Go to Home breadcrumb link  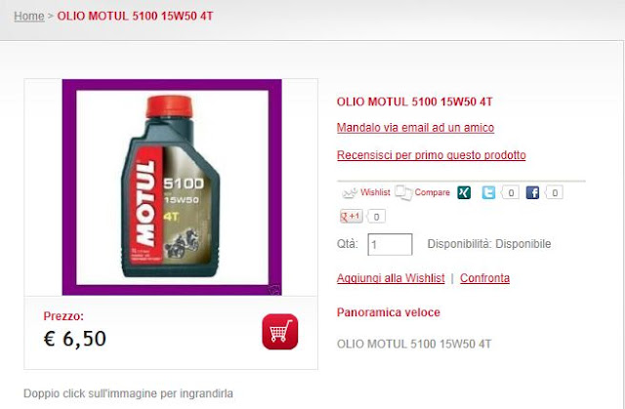(x=29, y=16)
